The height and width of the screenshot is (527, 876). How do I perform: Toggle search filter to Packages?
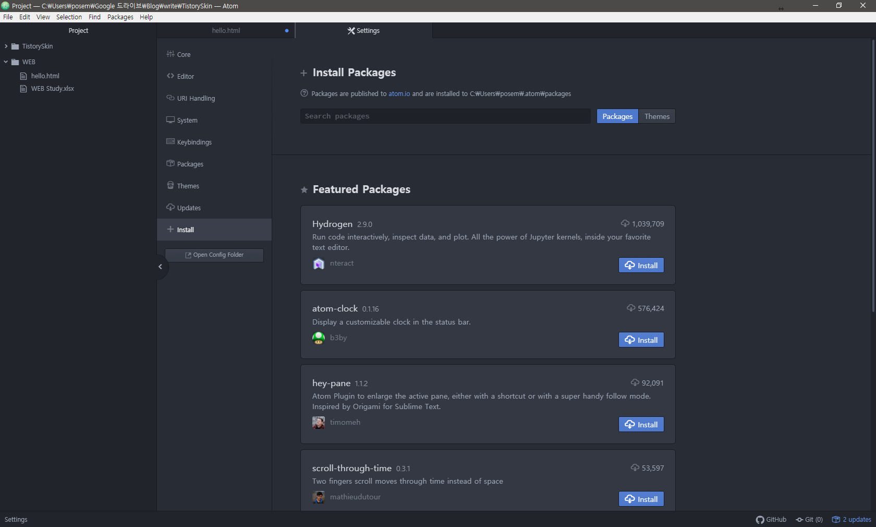(617, 116)
